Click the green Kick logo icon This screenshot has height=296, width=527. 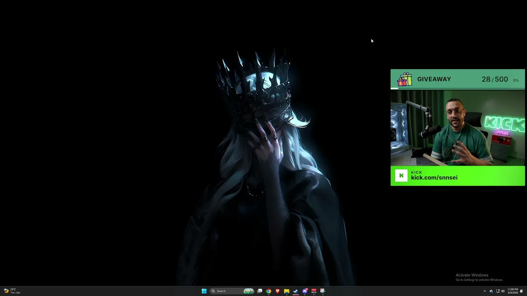point(401,176)
